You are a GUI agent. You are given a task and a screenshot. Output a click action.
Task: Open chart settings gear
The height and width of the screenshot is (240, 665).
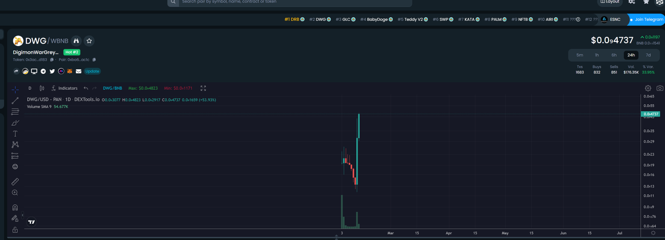click(648, 88)
